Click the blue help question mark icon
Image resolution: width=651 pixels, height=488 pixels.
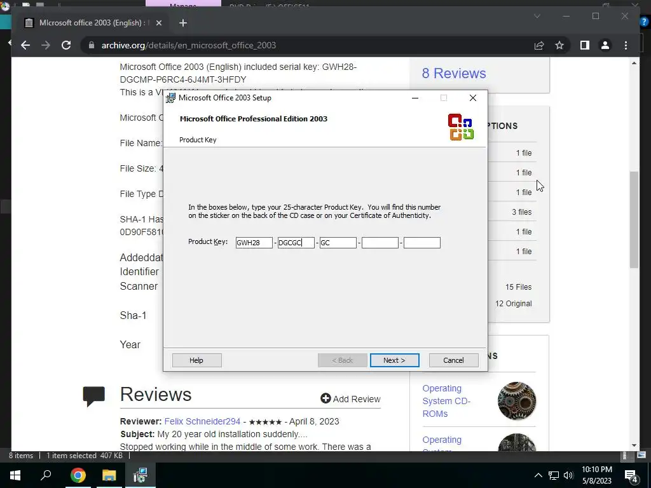pos(644,22)
